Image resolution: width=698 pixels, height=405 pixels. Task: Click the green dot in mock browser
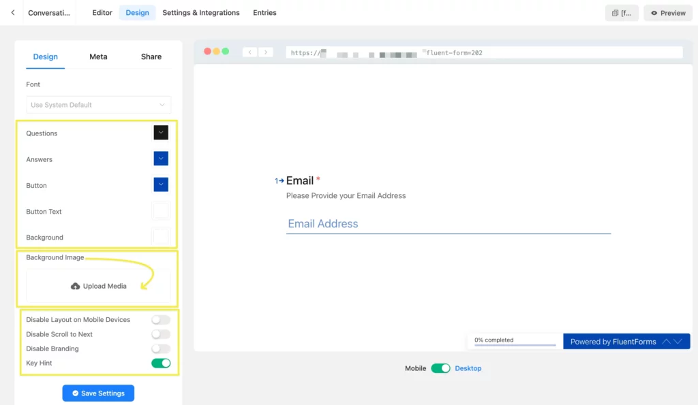coord(226,52)
